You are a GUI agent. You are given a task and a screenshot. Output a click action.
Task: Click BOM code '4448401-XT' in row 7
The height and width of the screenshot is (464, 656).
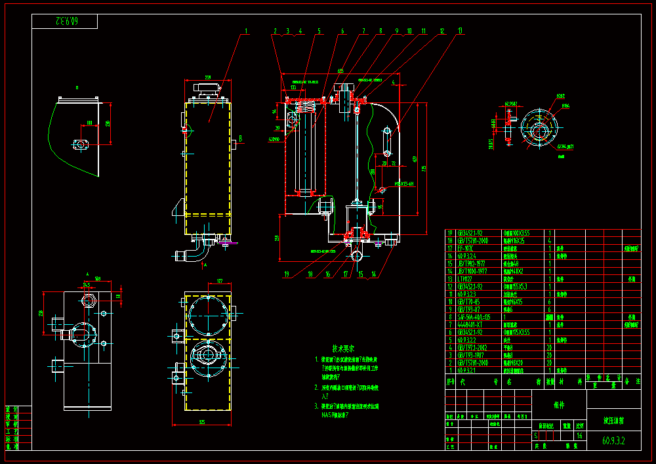point(468,325)
